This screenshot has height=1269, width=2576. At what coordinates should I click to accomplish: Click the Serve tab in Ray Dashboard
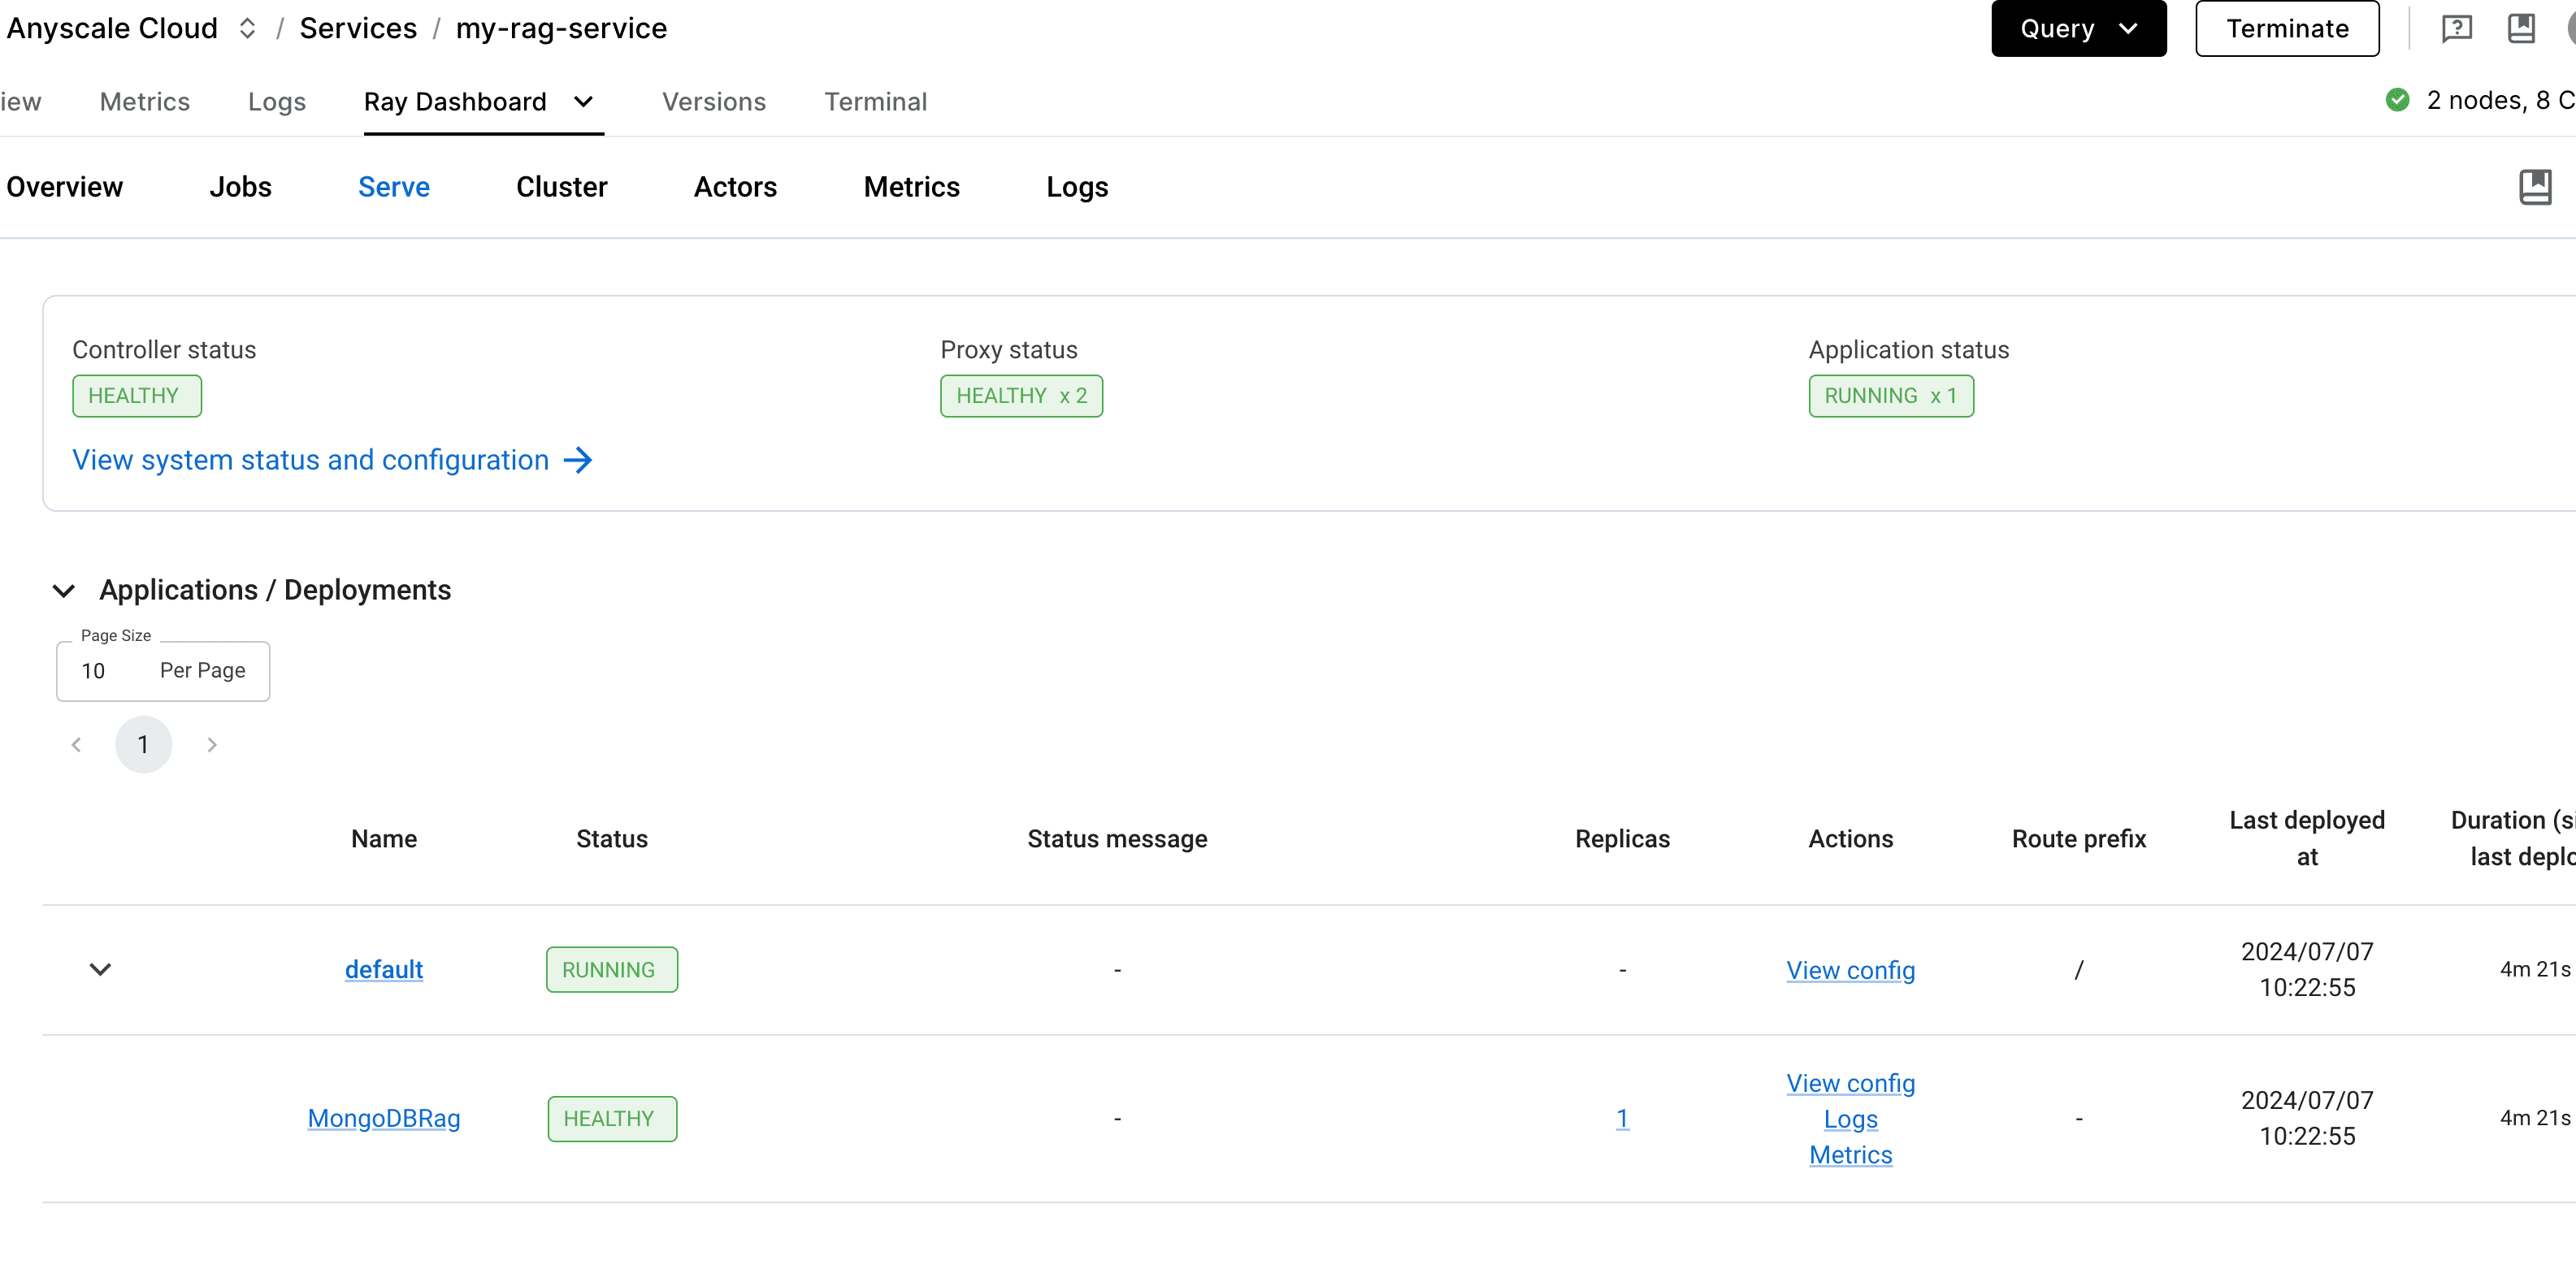(394, 185)
